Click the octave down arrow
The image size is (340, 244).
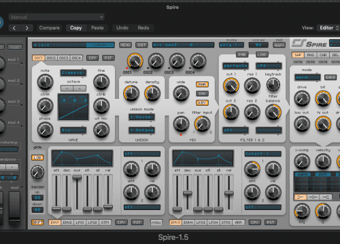tap(67, 88)
